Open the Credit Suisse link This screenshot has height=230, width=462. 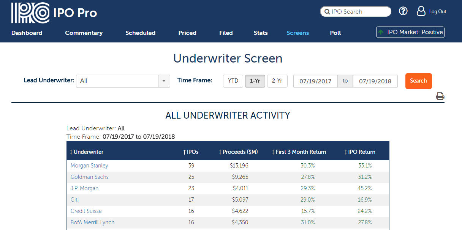(x=86, y=211)
